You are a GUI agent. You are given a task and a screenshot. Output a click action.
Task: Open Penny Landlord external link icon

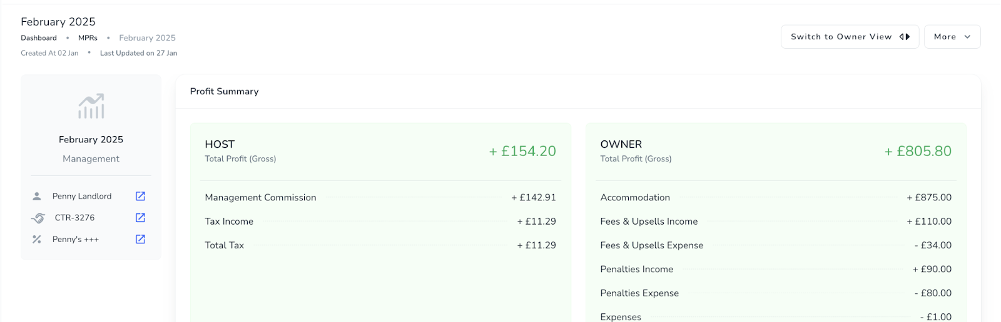coord(140,196)
